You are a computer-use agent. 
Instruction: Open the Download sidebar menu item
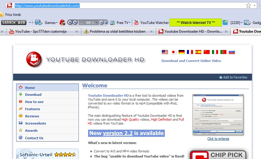tap(47, 94)
